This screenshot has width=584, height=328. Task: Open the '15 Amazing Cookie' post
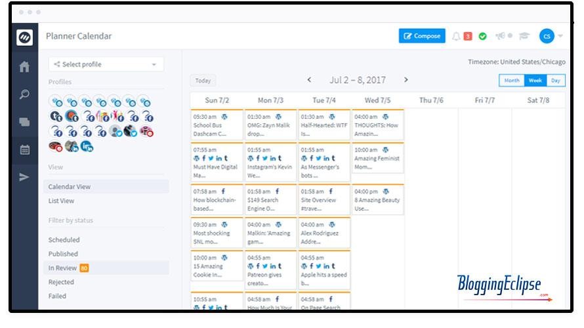(217, 266)
